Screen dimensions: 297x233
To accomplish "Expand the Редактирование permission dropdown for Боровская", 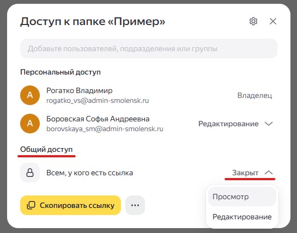I will pyautogui.click(x=235, y=124).
